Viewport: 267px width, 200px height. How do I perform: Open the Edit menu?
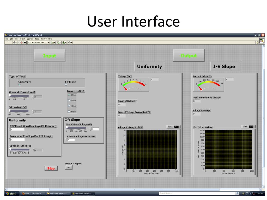click(11, 39)
